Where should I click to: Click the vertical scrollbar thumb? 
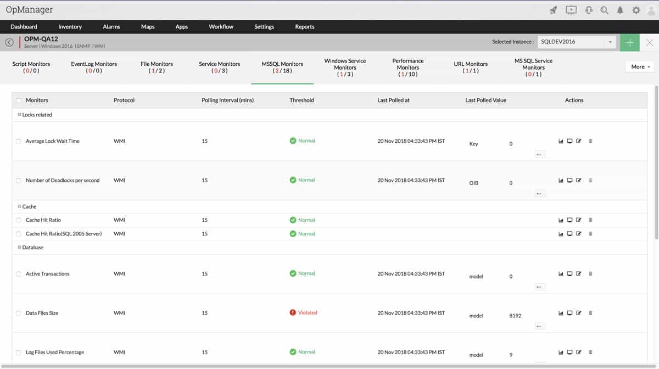click(x=656, y=162)
